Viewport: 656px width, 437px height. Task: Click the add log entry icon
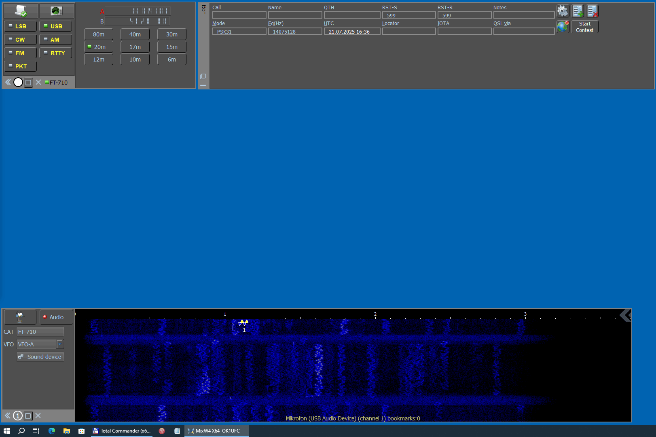(578, 11)
